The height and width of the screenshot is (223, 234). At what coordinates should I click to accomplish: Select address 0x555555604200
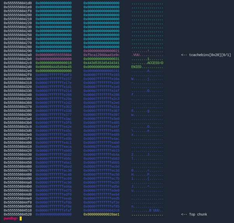(17, 15)
